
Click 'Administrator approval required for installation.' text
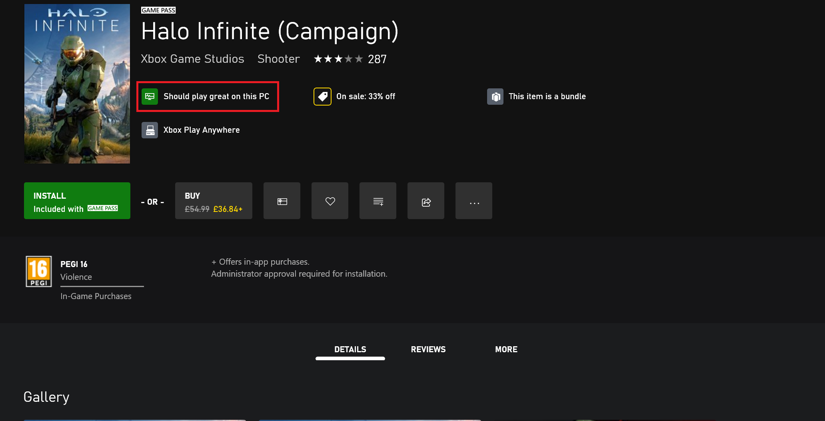299,274
